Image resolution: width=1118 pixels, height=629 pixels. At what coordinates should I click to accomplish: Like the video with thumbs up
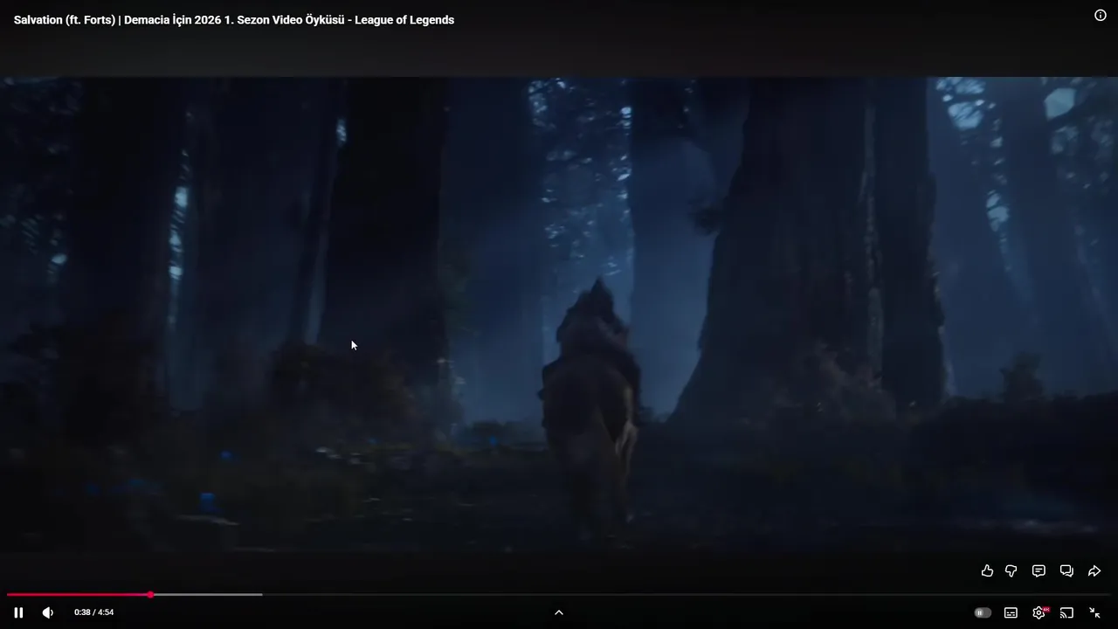tap(987, 570)
